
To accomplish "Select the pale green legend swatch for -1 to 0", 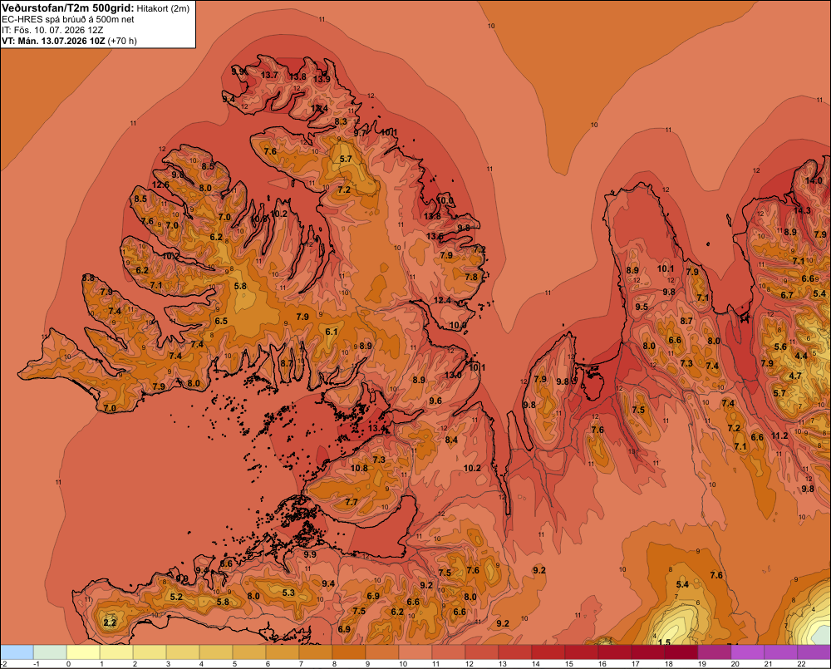I will pos(51,652).
